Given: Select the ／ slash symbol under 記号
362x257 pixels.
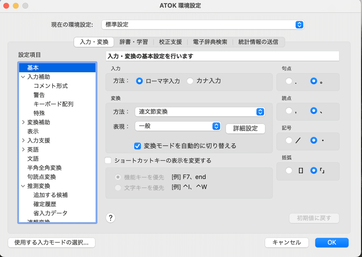Looking at the screenshot, I should 289,140.
